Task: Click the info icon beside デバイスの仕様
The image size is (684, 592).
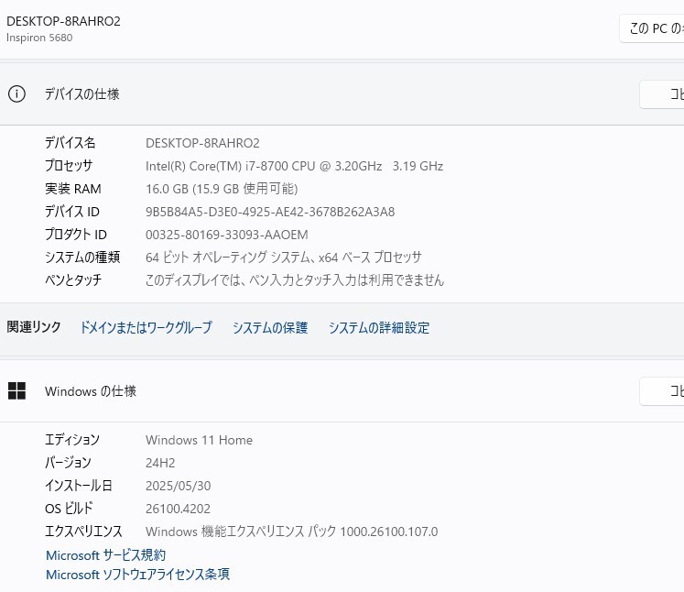Action: (x=17, y=93)
